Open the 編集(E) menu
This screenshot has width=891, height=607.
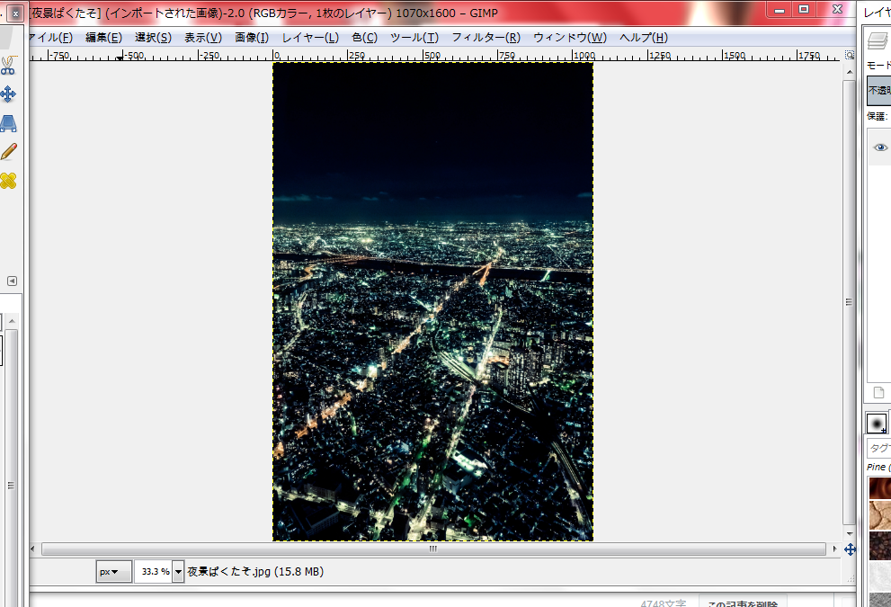[x=103, y=38]
